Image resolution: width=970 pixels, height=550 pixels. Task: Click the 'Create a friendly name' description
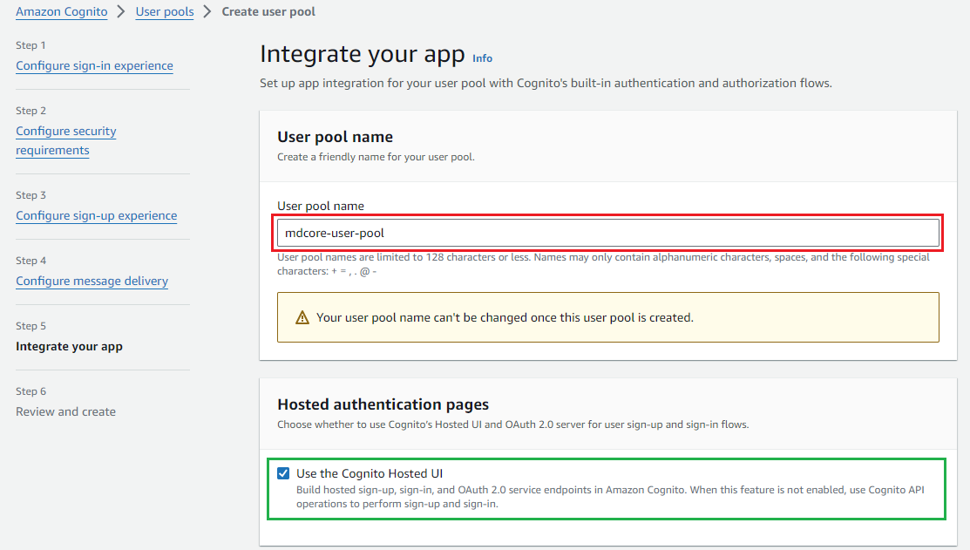[x=376, y=157]
